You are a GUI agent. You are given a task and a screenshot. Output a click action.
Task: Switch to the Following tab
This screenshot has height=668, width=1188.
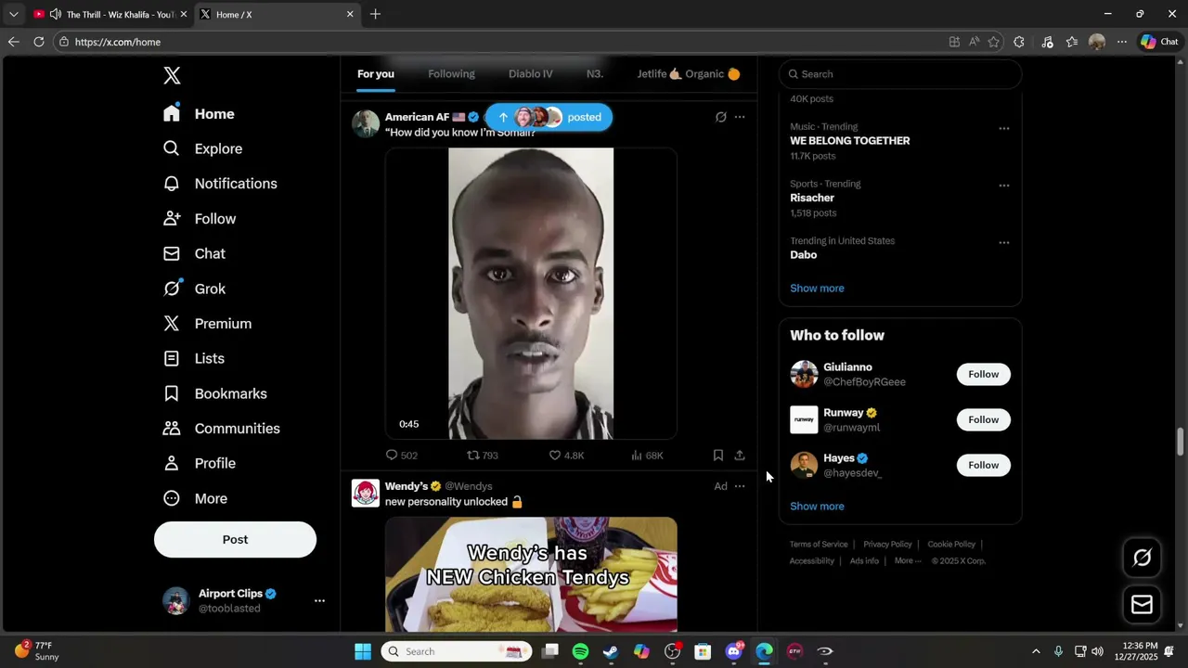coord(451,74)
